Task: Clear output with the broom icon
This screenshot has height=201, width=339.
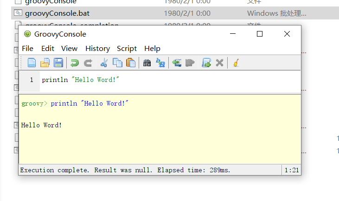Action: 236,63
